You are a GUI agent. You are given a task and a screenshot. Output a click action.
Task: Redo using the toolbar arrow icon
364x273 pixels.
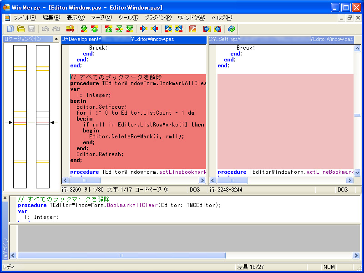56,29
